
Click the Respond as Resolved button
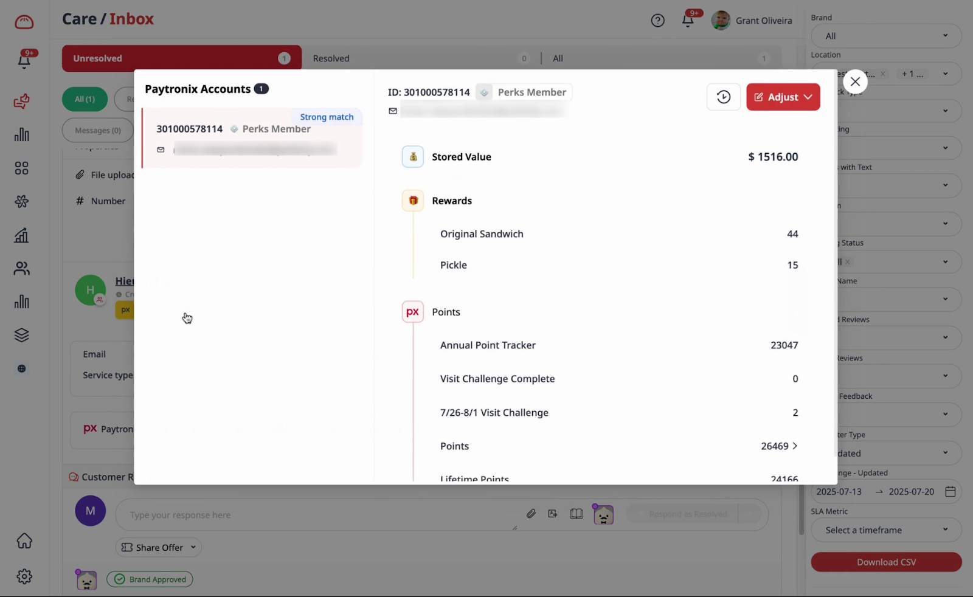click(688, 514)
